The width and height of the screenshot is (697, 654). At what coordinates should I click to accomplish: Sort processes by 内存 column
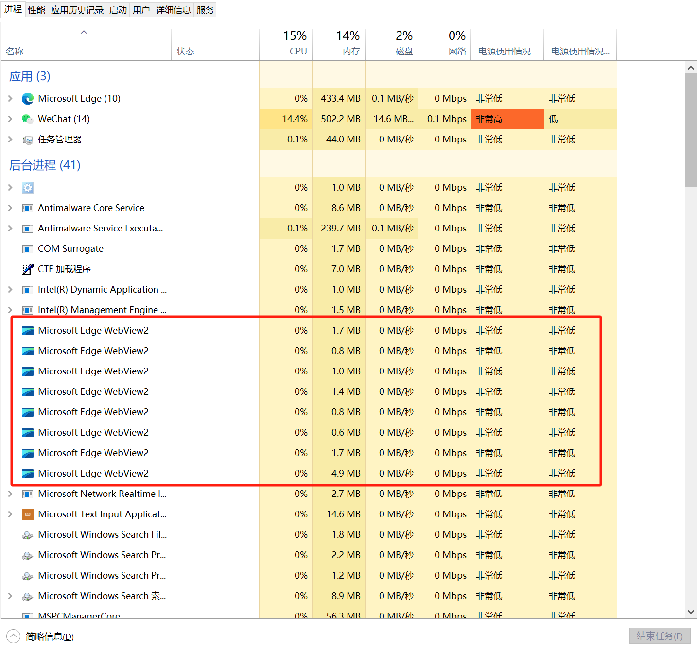pyautogui.click(x=339, y=44)
